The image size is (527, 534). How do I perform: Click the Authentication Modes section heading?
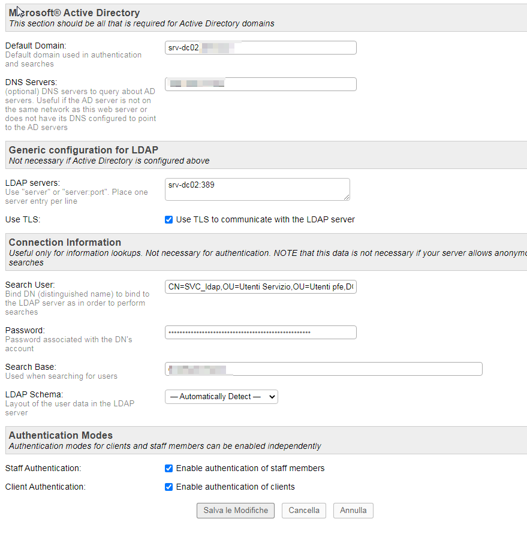(61, 435)
